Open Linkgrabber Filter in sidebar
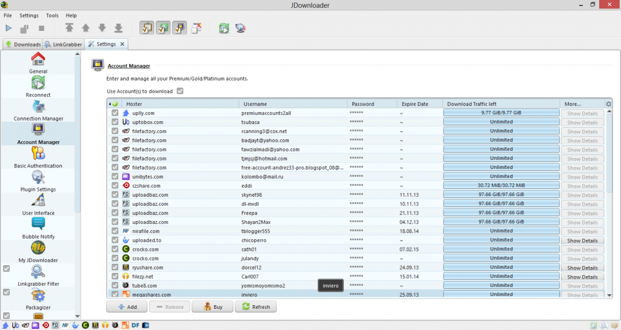Viewport: 621px width, 330px height. 38,276
